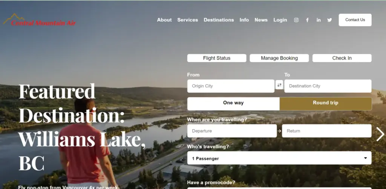
Task: Open the Twitter social icon
Action: 329,20
